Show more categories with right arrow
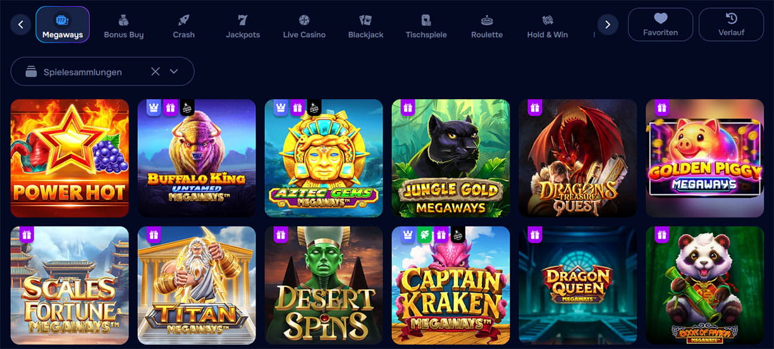Image resolution: width=774 pixels, height=349 pixels. (608, 25)
